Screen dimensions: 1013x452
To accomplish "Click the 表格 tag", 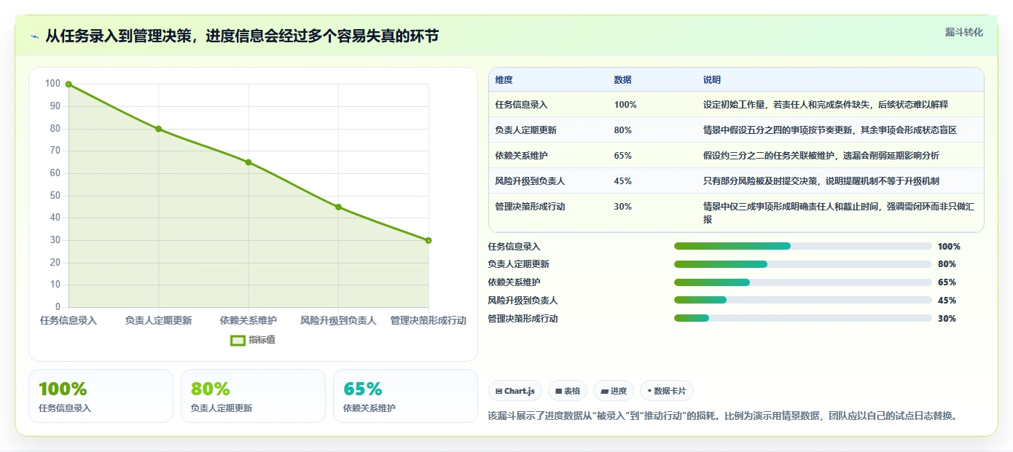I will [567, 391].
